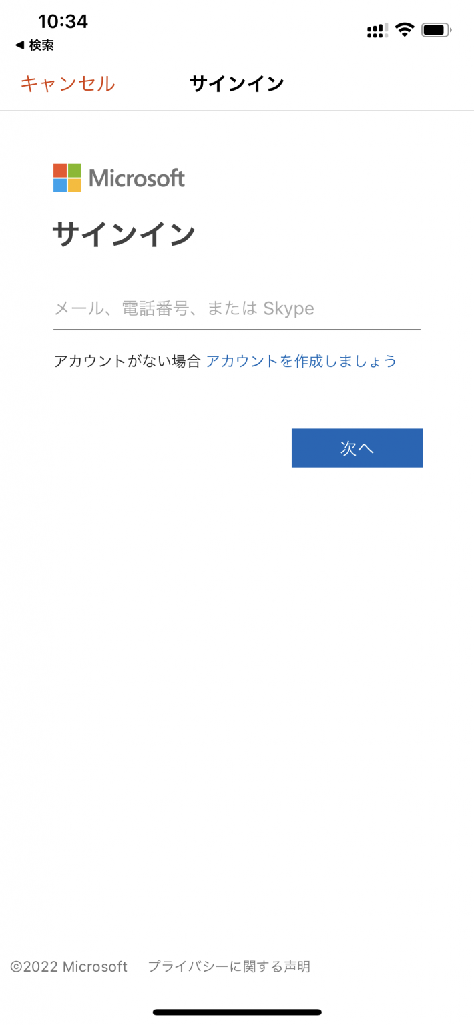Tap the ©2022 Microsoft footer text
The width and height of the screenshot is (474, 1025).
(69, 966)
